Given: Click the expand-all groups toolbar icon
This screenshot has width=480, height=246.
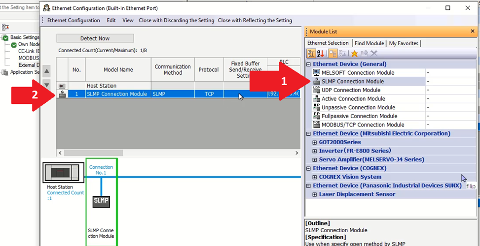Looking at the screenshot, I should (x=342, y=54).
